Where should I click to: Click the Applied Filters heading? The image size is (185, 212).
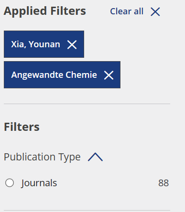(45, 11)
